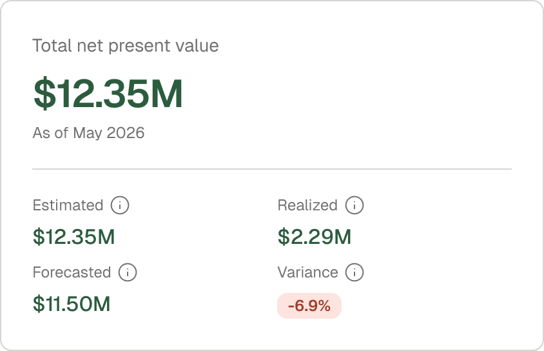Select the Forecasted label
Image resolution: width=544 pixels, height=351 pixels.
[72, 272]
